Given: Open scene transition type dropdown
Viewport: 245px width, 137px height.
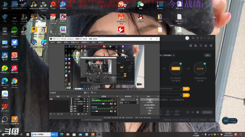Looking at the screenshot, I should point(128,100).
